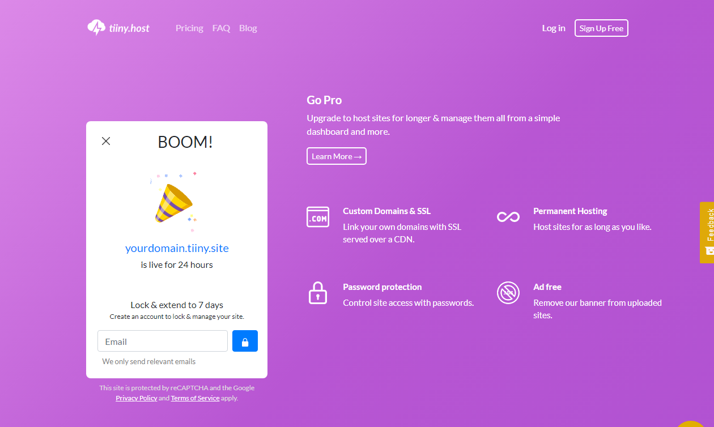Click the infinity permanent hosting icon

click(508, 217)
